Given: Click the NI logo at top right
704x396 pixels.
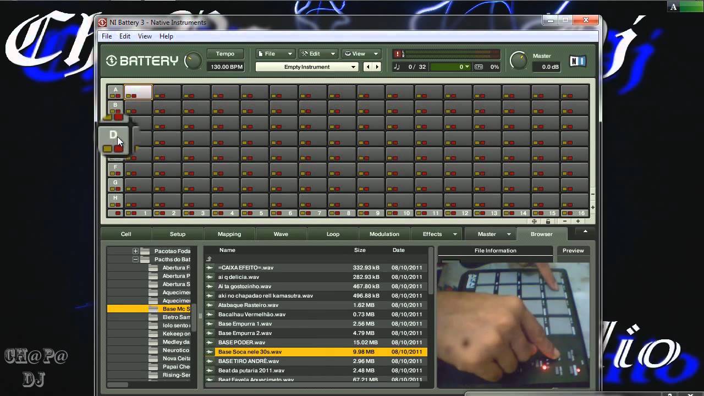Looking at the screenshot, I should pyautogui.click(x=577, y=61).
